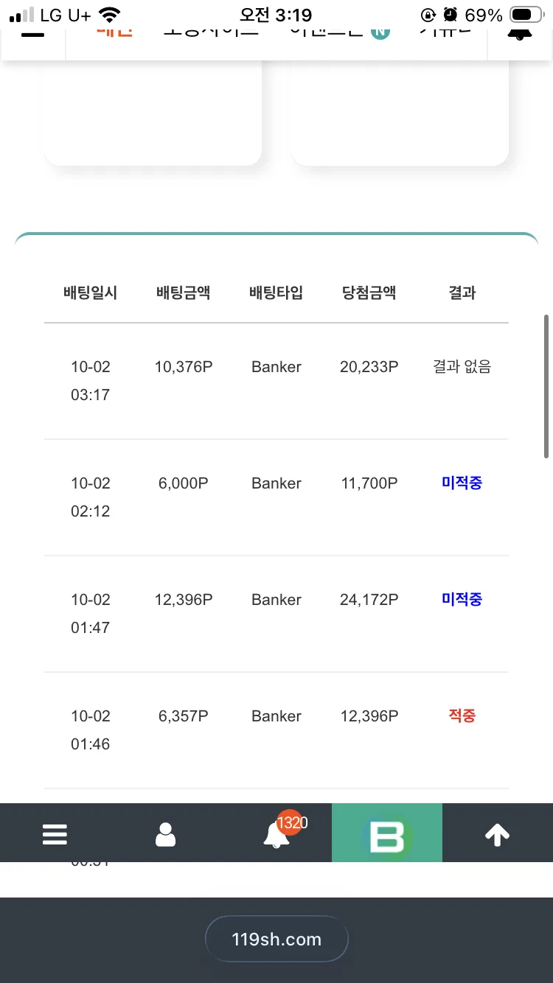Click the red 적중 result label
This screenshot has width=553, height=983.
(462, 716)
